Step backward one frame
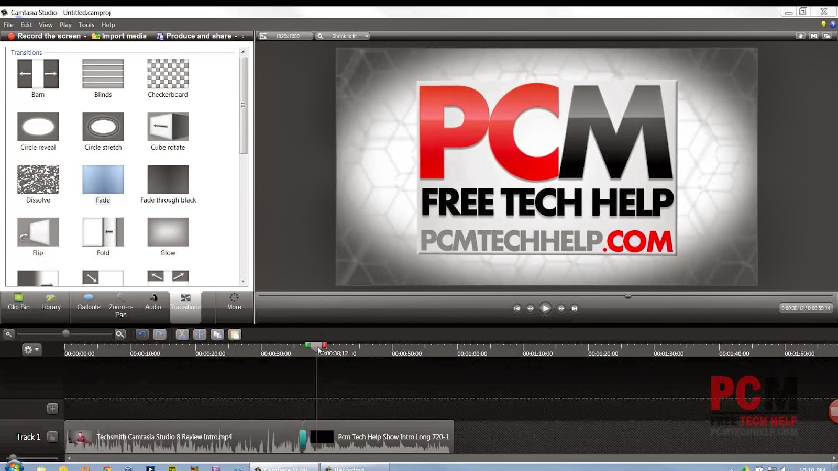This screenshot has width=838, height=471. [530, 308]
